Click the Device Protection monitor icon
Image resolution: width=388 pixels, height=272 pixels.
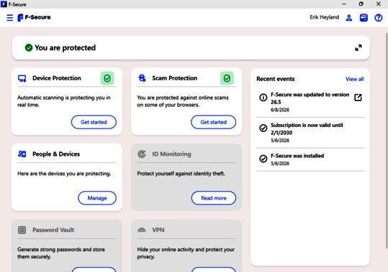click(22, 78)
